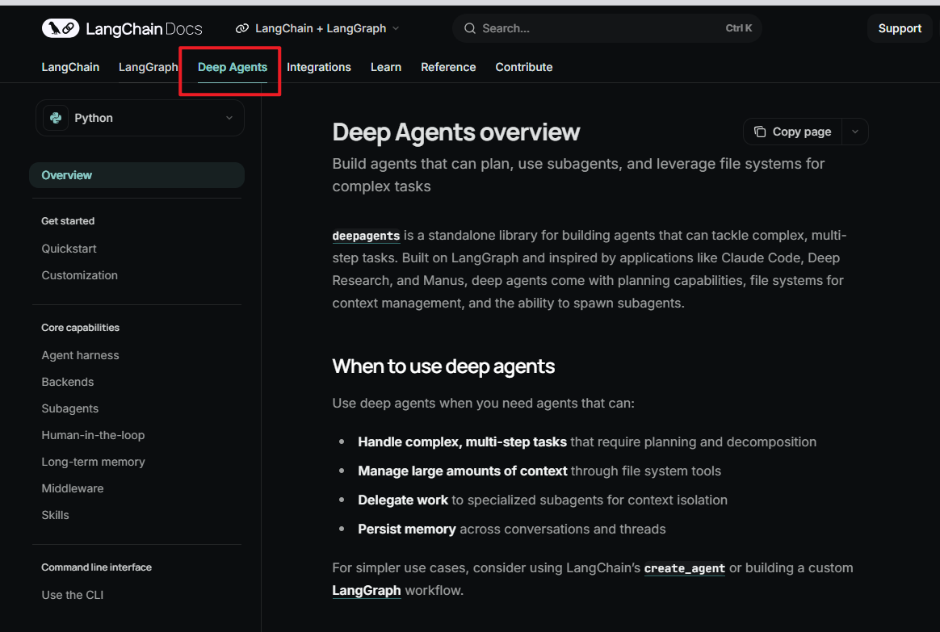
Task: Open the Contribute tab
Action: tap(524, 67)
